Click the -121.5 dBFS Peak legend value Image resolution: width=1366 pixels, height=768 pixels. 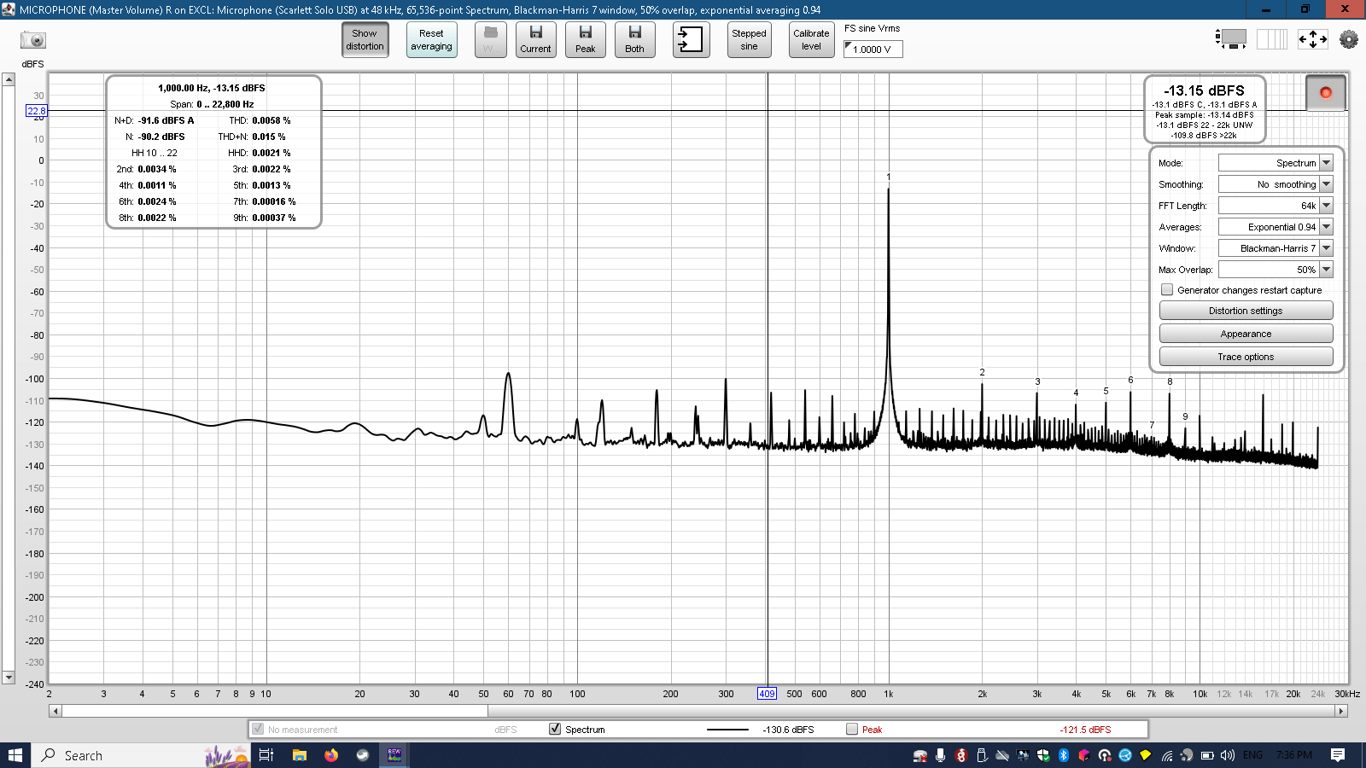1085,730
